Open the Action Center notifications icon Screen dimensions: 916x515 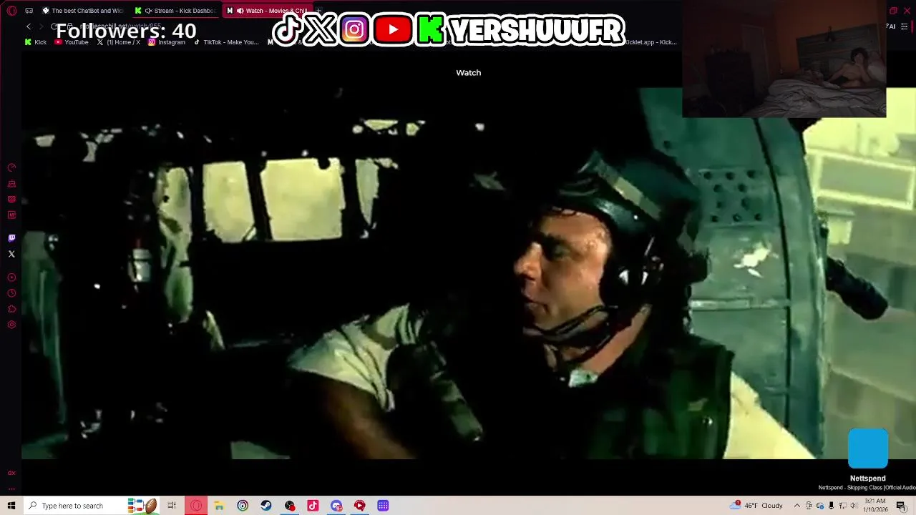(901, 506)
